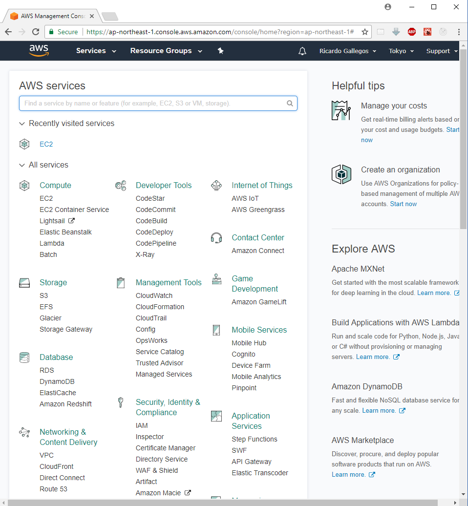Click the service search input field
This screenshot has width=468, height=506.
coord(158,103)
